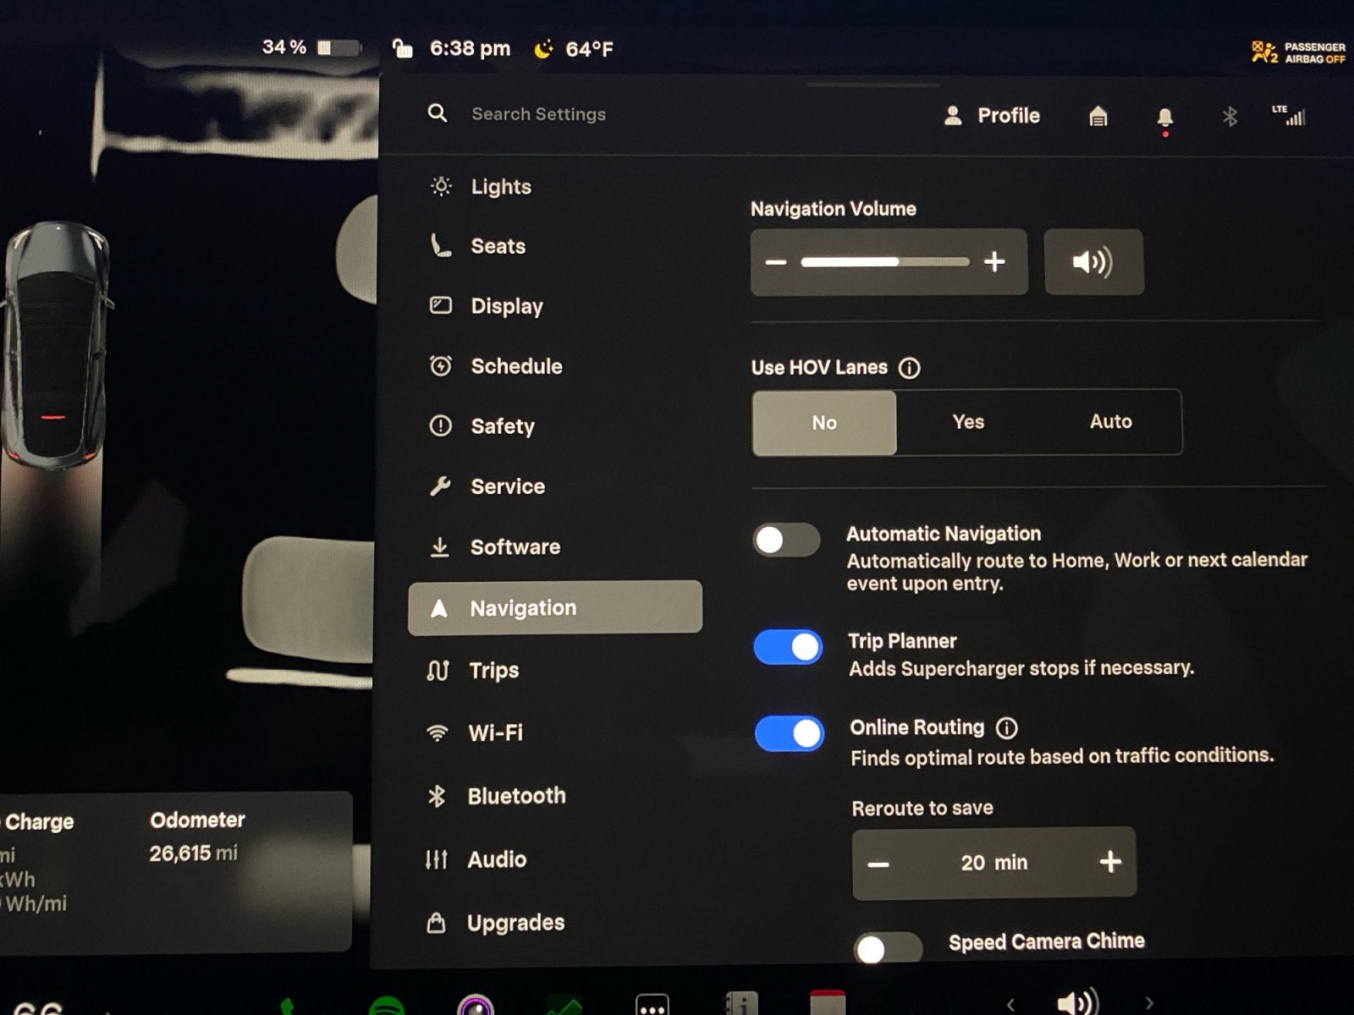Go to Software settings section
1354x1015 pixels.
[x=515, y=547]
